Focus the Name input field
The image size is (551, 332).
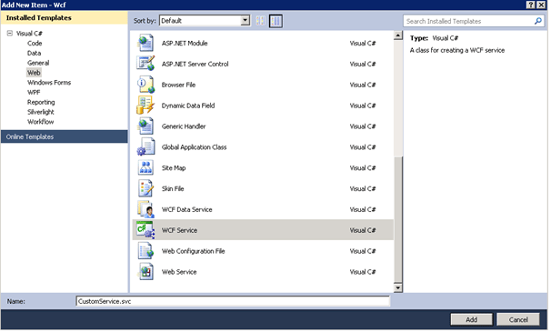pos(233,301)
